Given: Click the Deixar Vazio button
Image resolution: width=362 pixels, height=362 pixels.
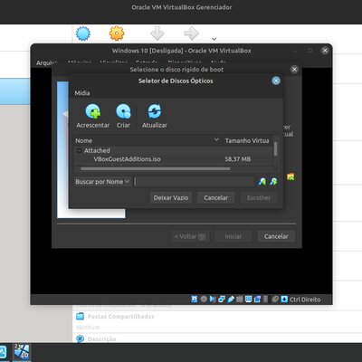Looking at the screenshot, I should coord(171,198).
